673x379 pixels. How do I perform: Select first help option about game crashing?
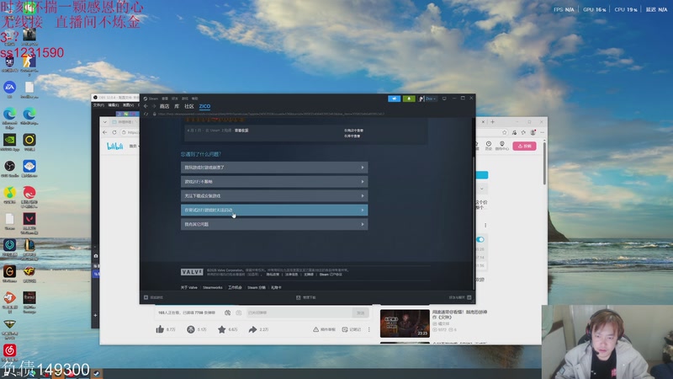coord(274,167)
